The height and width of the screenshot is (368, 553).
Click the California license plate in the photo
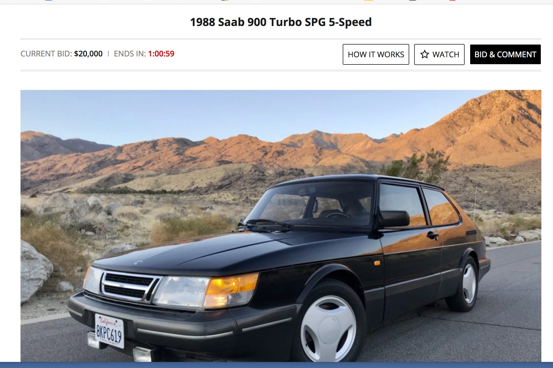click(x=109, y=331)
